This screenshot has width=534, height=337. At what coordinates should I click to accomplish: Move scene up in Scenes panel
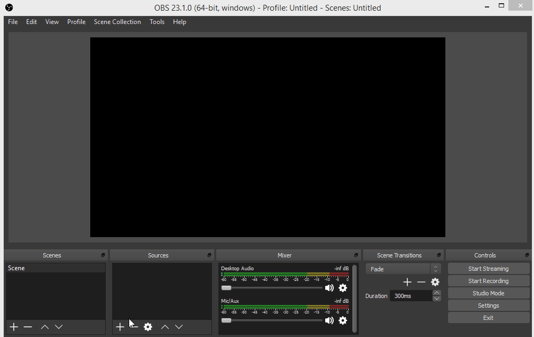(45, 327)
